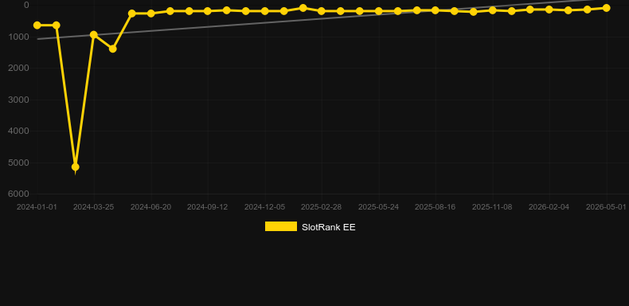The image size is (629, 306).
Task: Click the 2000 y-axis label
Action: [19, 68]
